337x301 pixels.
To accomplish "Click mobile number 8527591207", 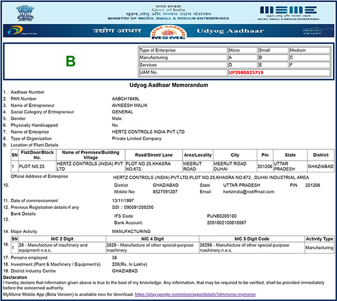I will 165,191.
